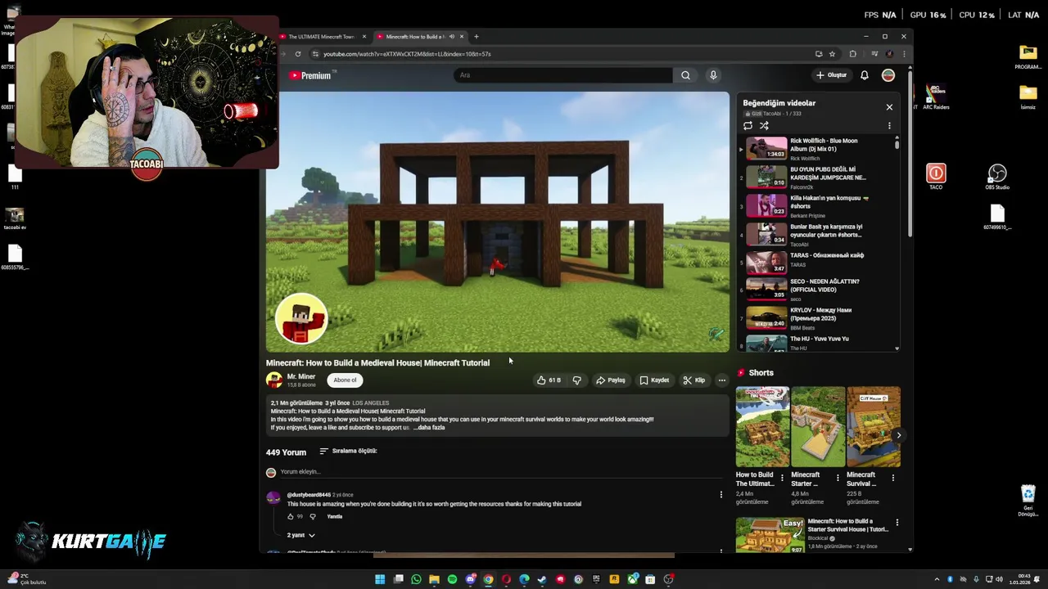Dislike the video
The height and width of the screenshot is (589, 1048).
(576, 380)
